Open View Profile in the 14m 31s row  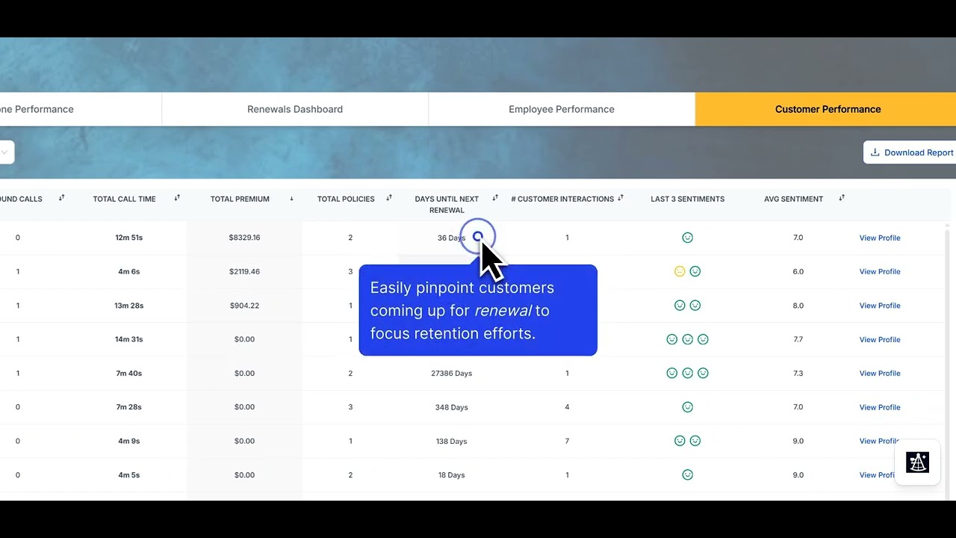tap(880, 339)
